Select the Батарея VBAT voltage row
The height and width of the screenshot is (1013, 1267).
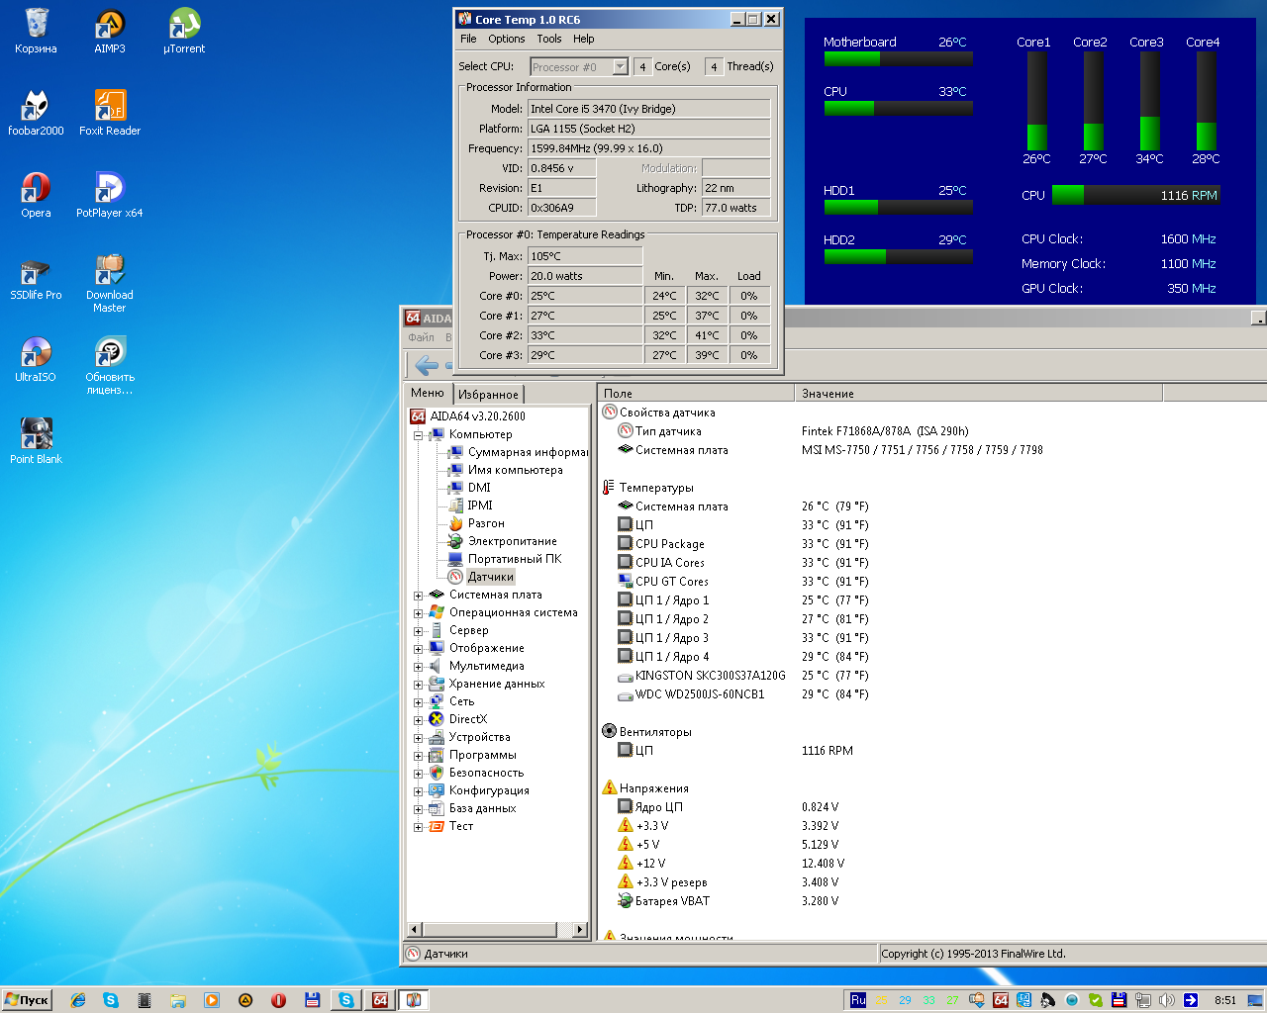(728, 901)
